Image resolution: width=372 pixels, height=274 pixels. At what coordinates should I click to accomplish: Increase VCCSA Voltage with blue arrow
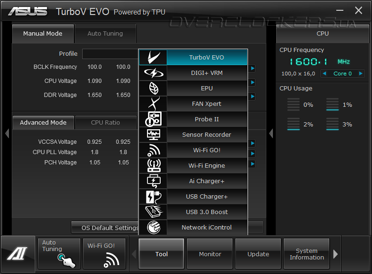252,143
